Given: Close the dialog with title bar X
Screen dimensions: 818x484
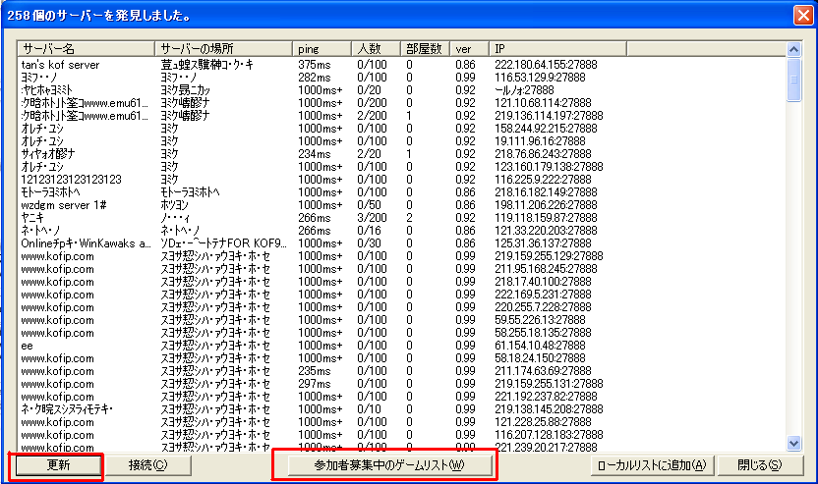Looking at the screenshot, I should click(803, 15).
